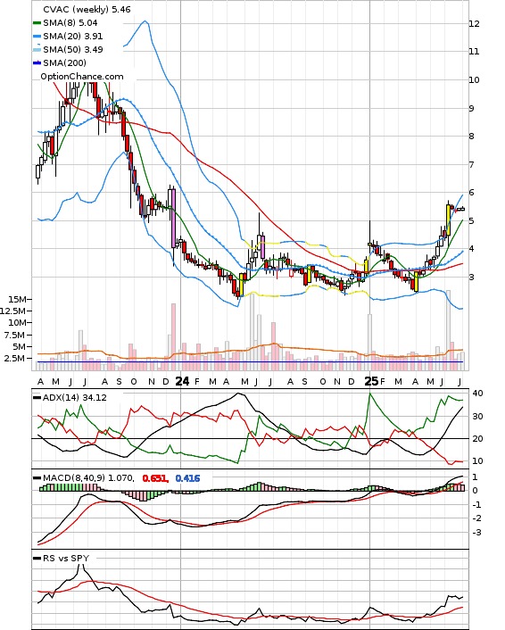Click the dark blue SMA(200) legend marker
The image size is (505, 630).
(37, 62)
